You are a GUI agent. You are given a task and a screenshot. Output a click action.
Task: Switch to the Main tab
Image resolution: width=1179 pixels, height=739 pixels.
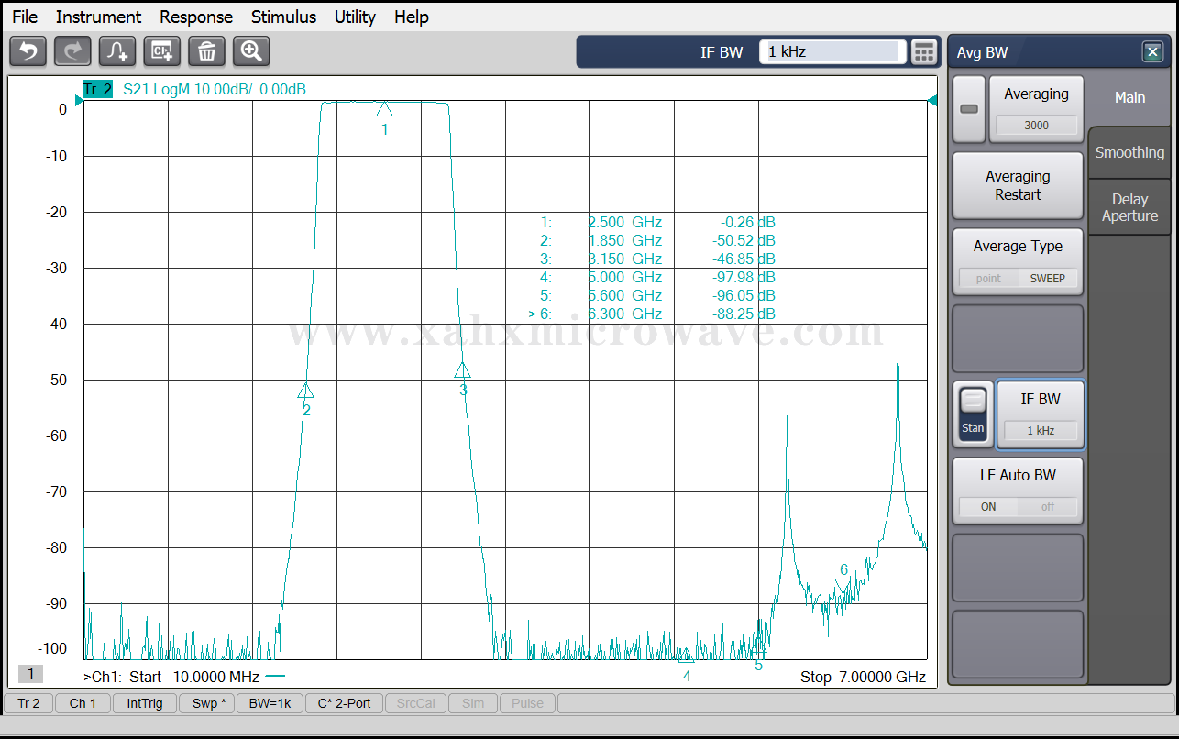1129,97
